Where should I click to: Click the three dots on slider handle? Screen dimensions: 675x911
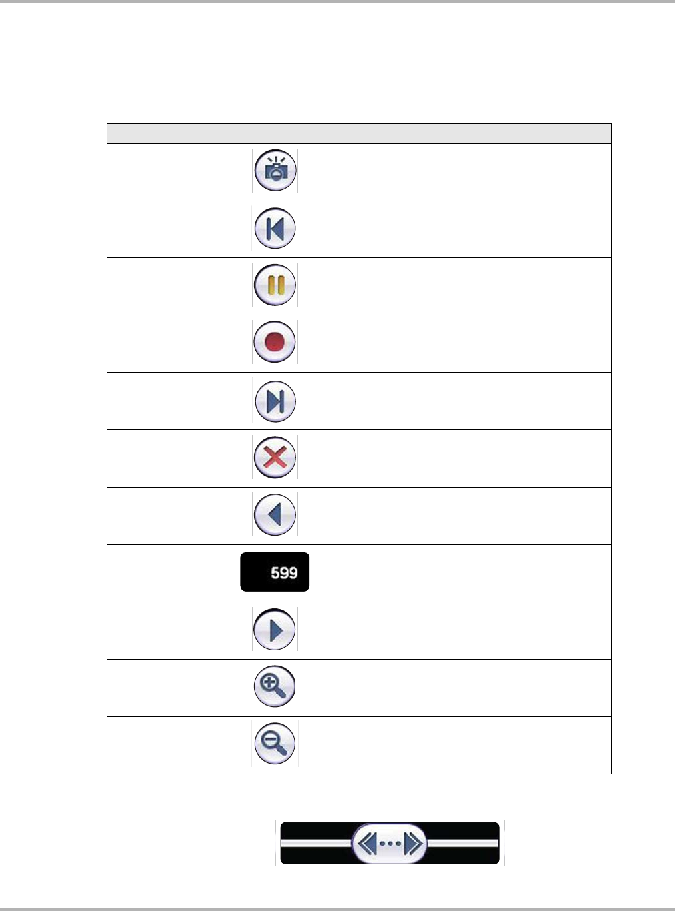tap(390, 844)
